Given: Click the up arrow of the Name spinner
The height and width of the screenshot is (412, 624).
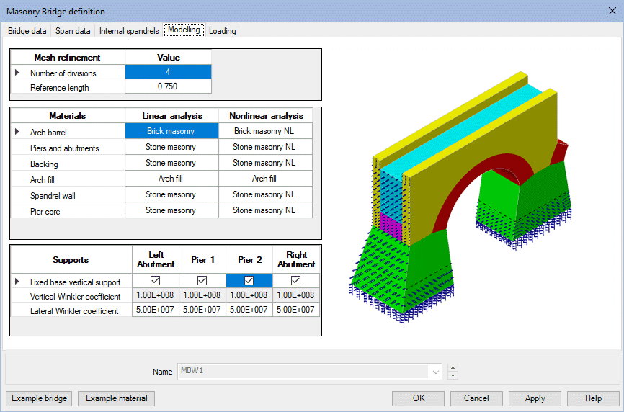Looking at the screenshot, I should (453, 368).
